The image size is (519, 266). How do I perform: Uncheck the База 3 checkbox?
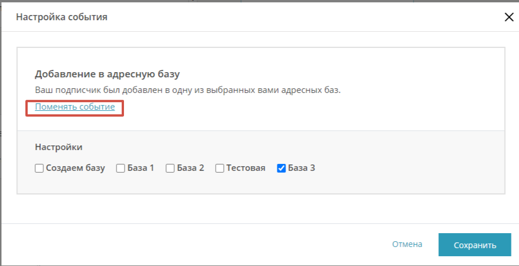[x=281, y=168]
